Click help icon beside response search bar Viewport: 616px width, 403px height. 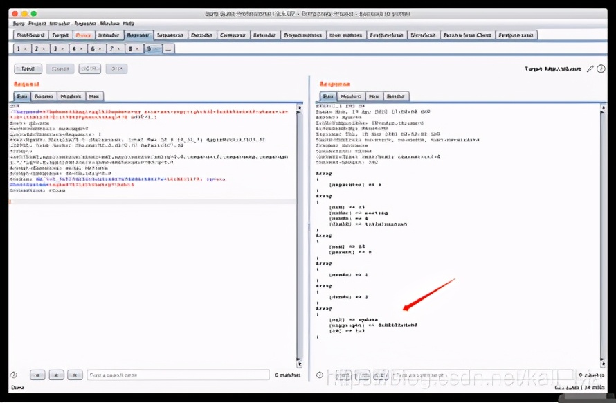point(320,375)
